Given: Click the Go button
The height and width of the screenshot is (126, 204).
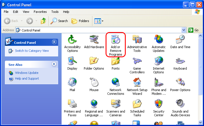Looking at the screenshot, I should tap(193, 30).
